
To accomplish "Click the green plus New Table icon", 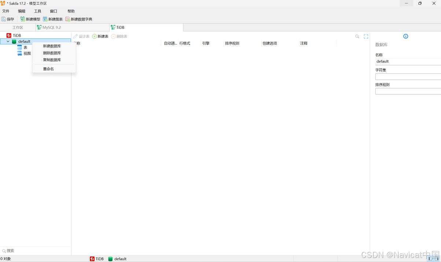I will pos(94,36).
